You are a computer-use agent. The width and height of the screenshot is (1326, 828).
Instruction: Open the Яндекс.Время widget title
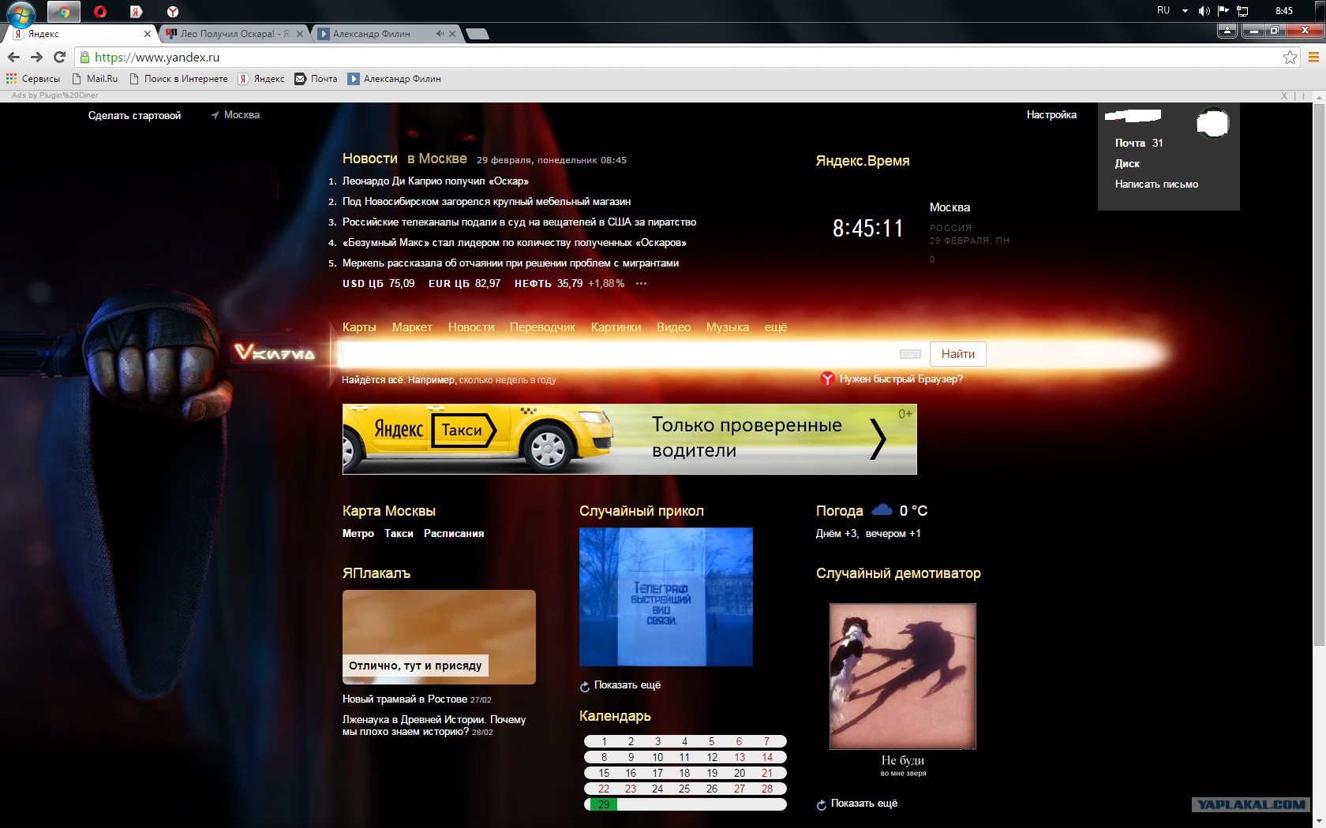coord(863,161)
